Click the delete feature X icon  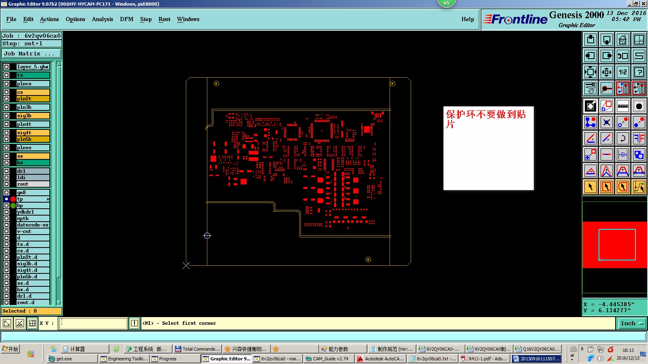pos(607,122)
